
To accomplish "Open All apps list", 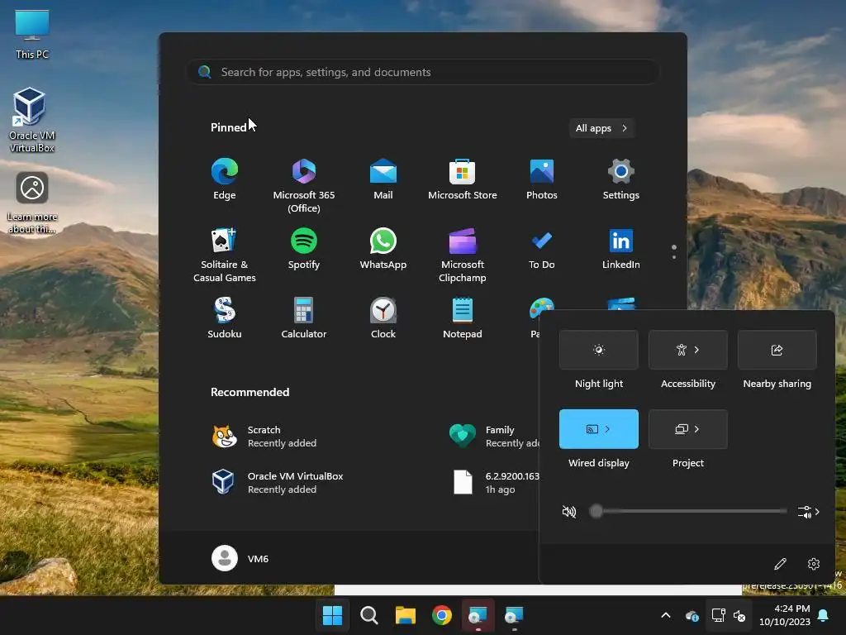I will click(601, 128).
